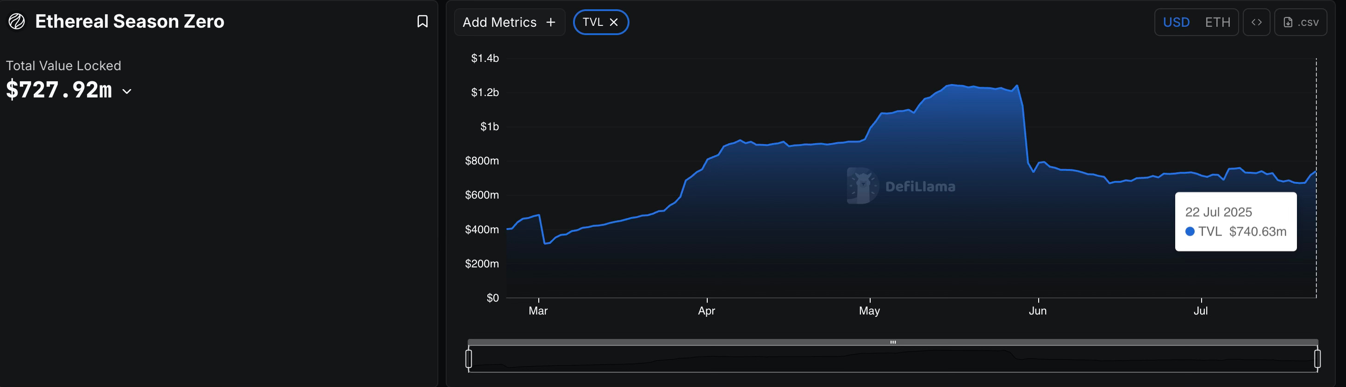Click the blue TVL dot in tooltip
The height and width of the screenshot is (387, 1346).
coord(1190,231)
